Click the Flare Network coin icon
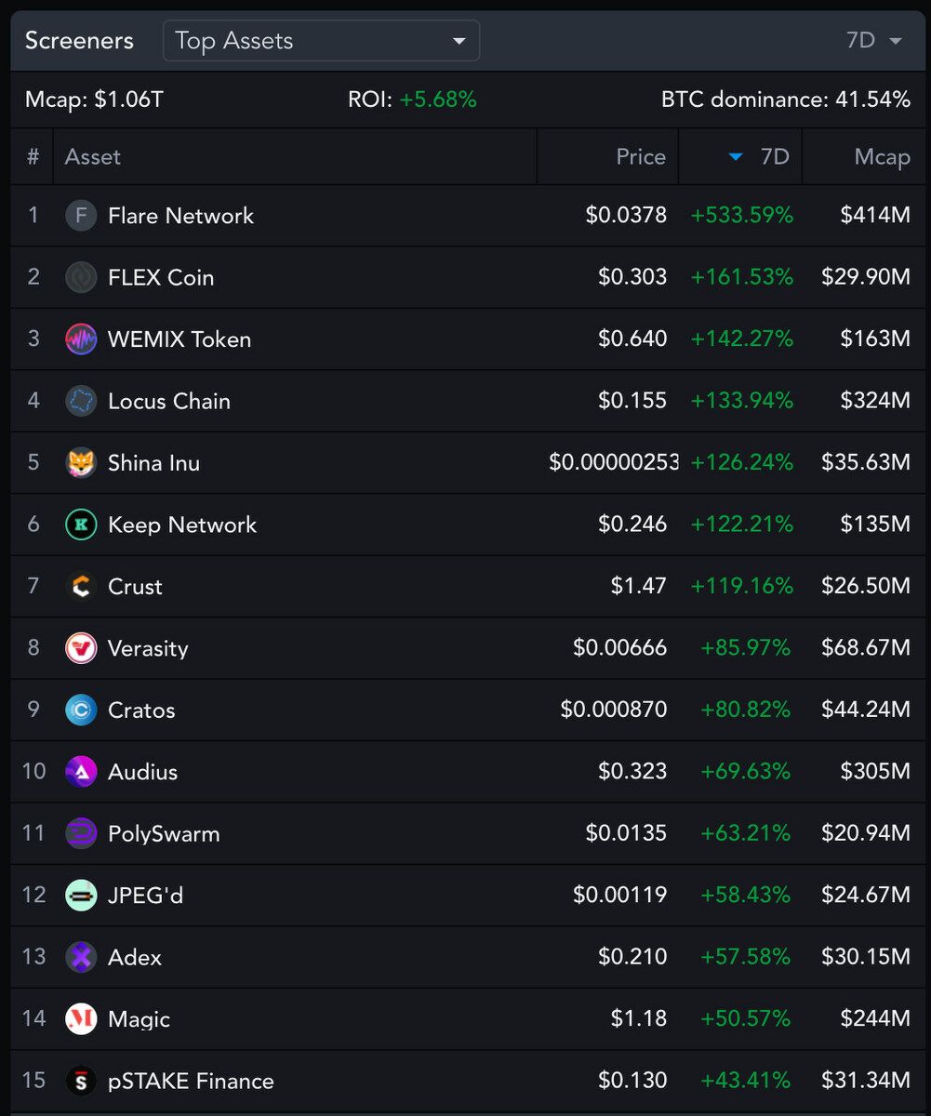Screen dimensions: 931x1116 pos(81,216)
